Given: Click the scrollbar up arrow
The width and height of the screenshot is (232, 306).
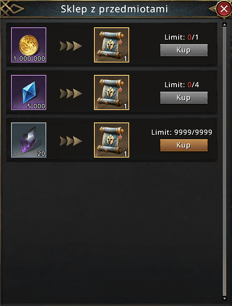Looking at the screenshot, I should coord(225,25).
